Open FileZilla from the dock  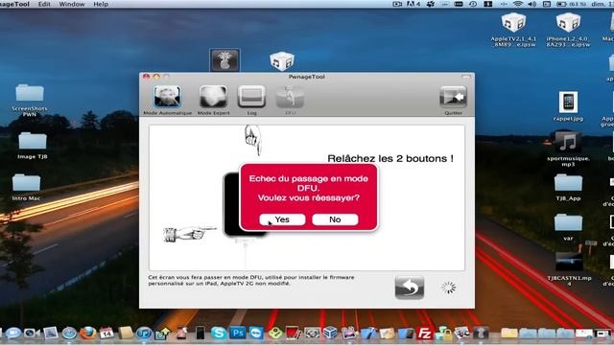pos(424,333)
